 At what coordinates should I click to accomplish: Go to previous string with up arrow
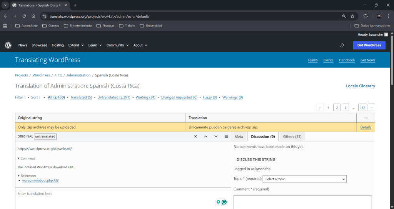206,136
